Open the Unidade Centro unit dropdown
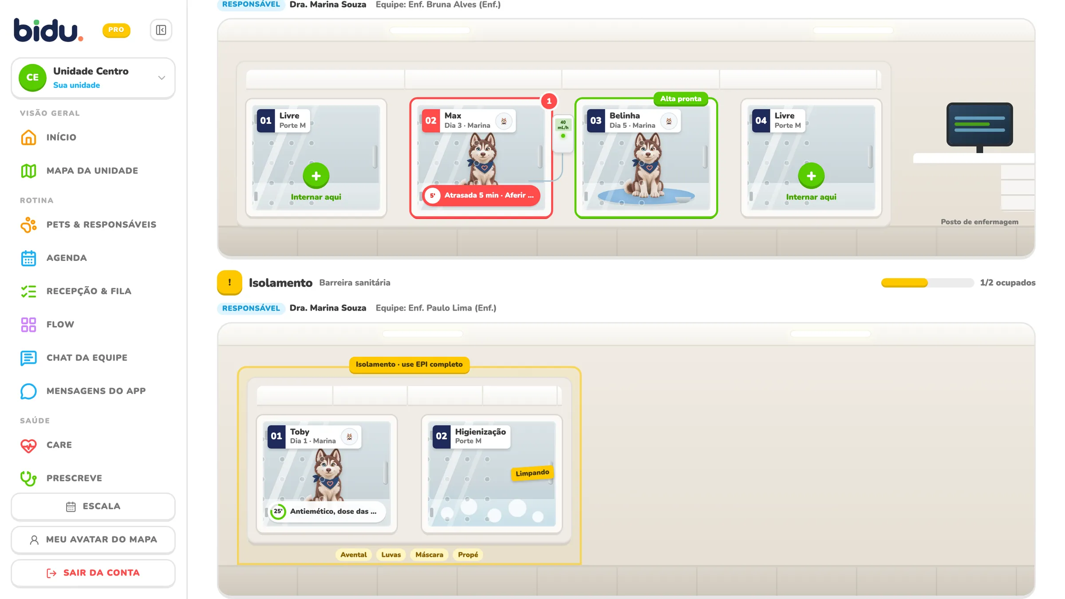This screenshot has height=599, width=1065. click(x=93, y=78)
